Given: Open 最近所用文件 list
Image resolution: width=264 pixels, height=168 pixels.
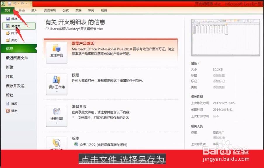Looking at the screenshot, I should coord(17,58).
